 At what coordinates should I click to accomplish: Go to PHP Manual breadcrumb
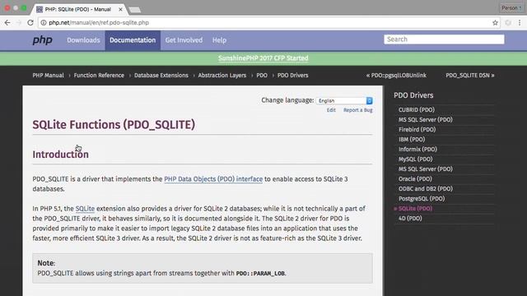[x=48, y=75]
